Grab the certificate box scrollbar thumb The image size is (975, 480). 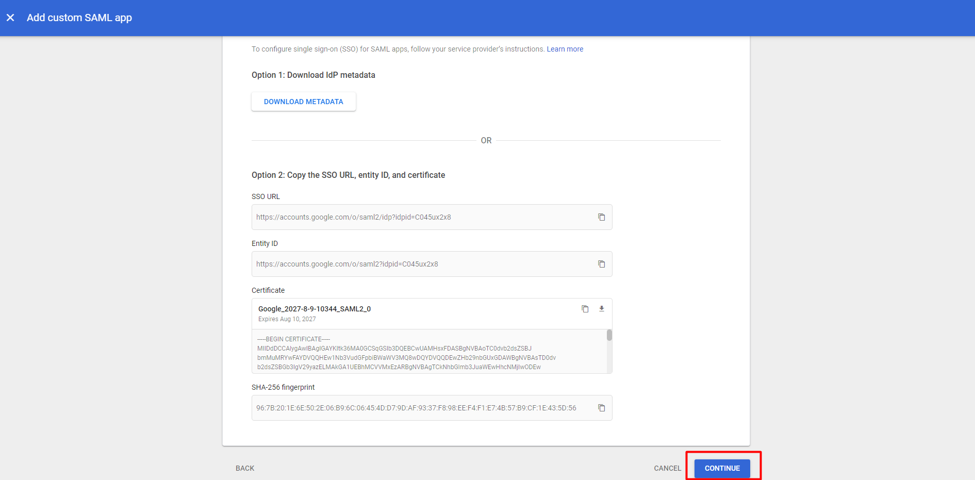click(609, 335)
